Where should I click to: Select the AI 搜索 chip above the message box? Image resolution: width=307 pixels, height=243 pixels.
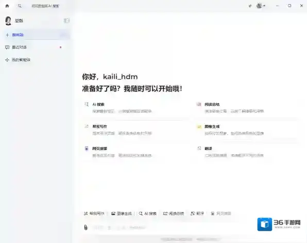148,214
